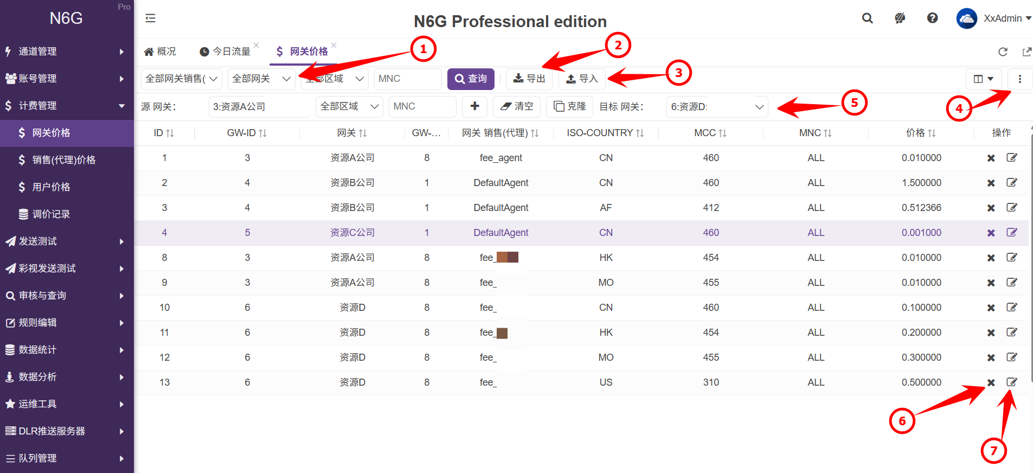Expand the 通道管理 sidebar menu

point(67,52)
